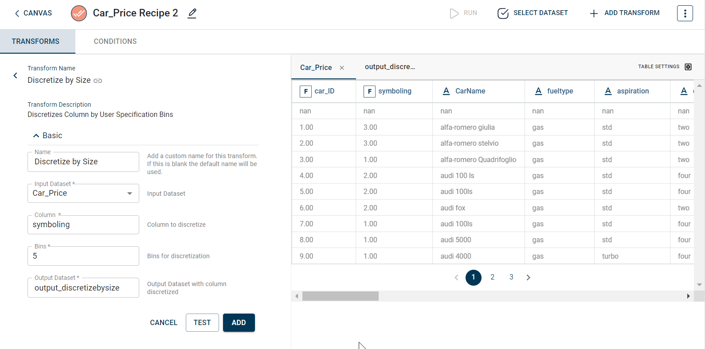This screenshot has height=349, width=705.
Task: Go back using the arrow beside Transform Name
Action: coord(16,76)
